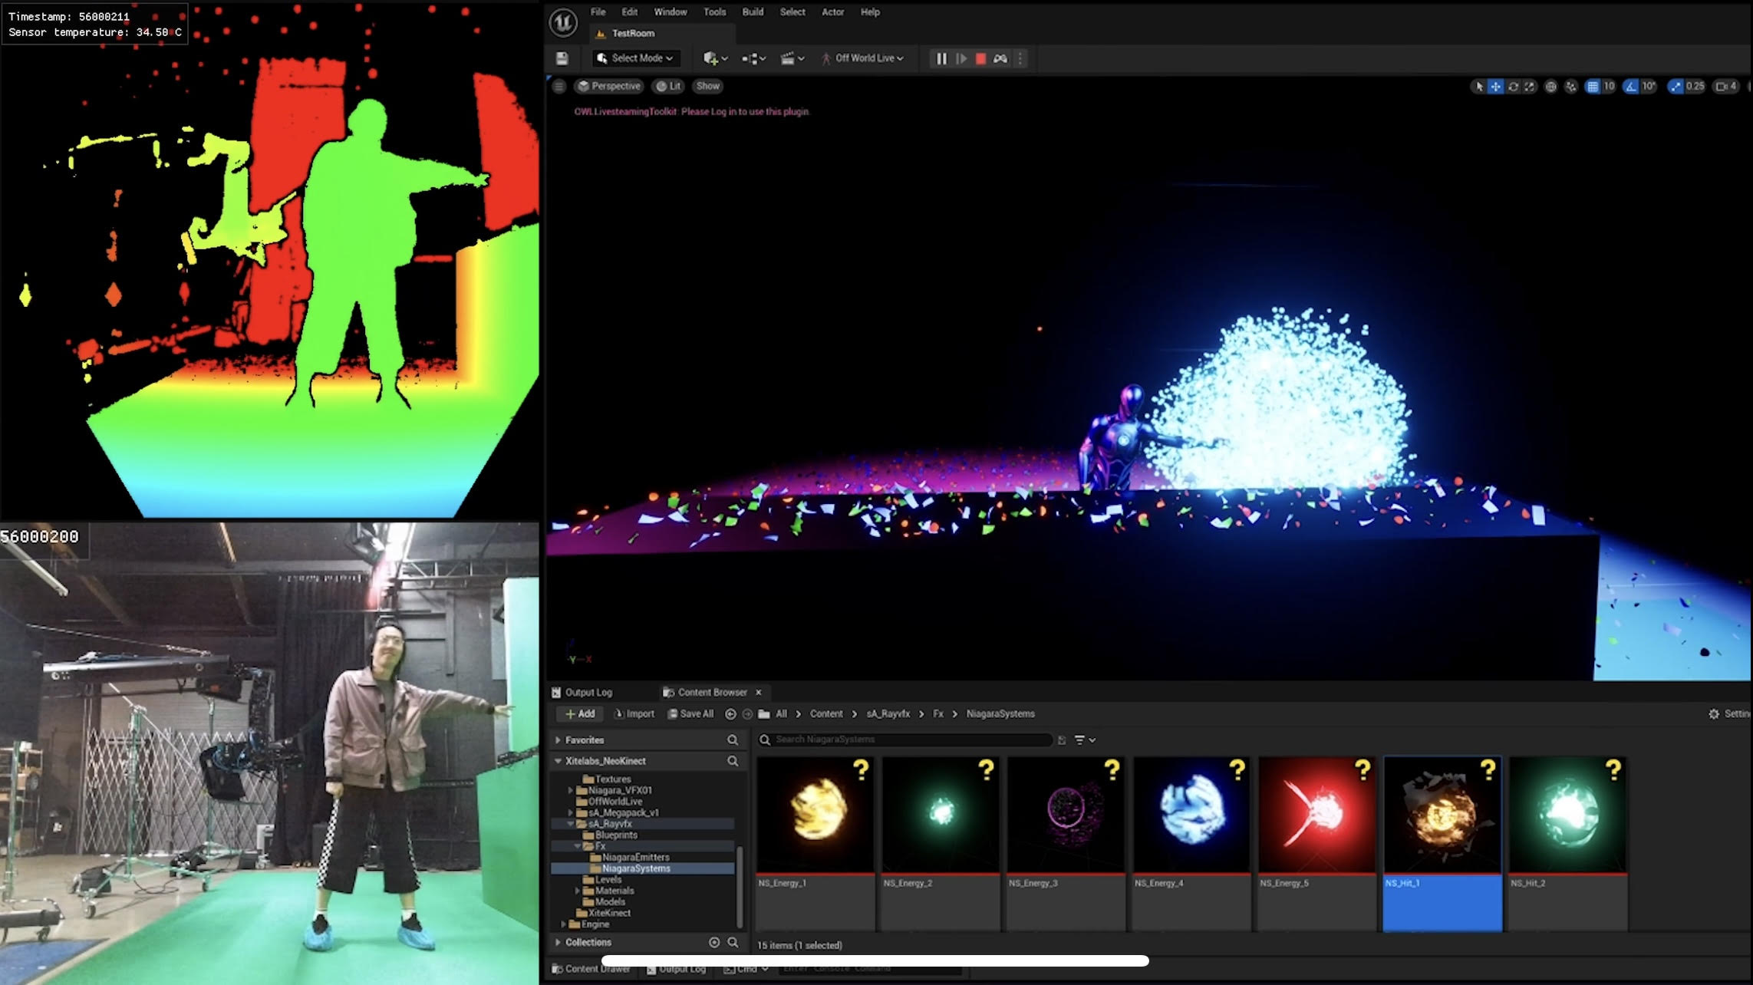The height and width of the screenshot is (985, 1753).
Task: Select the NS_Energy_5 asset thumbnail
Action: 1316,815
